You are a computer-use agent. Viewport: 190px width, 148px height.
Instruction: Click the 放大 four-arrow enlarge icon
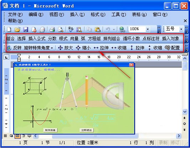point(60,48)
